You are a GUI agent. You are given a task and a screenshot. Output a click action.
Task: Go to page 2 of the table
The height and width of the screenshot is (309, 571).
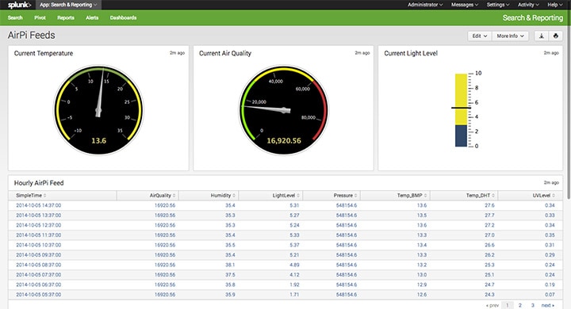click(520, 305)
